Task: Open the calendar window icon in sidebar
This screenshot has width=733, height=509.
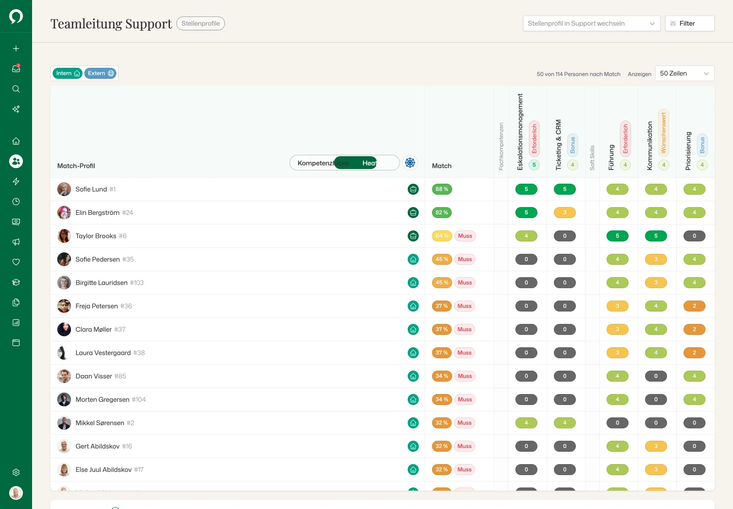Action: tap(16, 343)
